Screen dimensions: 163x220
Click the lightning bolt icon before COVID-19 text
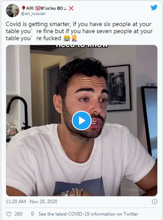(x=33, y=214)
